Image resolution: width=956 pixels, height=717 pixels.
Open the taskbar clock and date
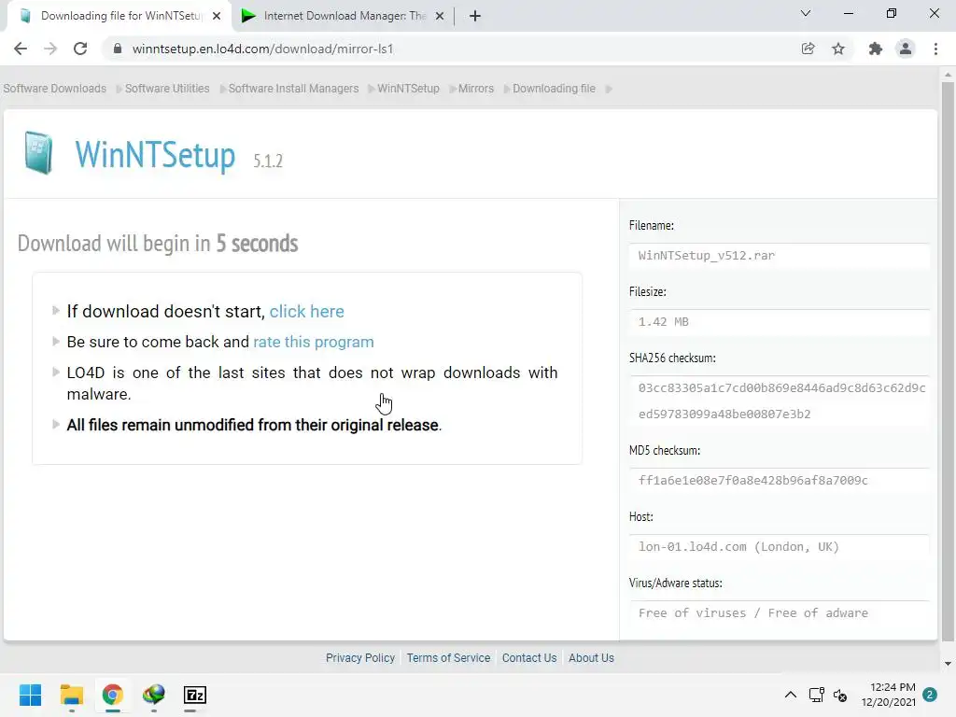click(889, 695)
